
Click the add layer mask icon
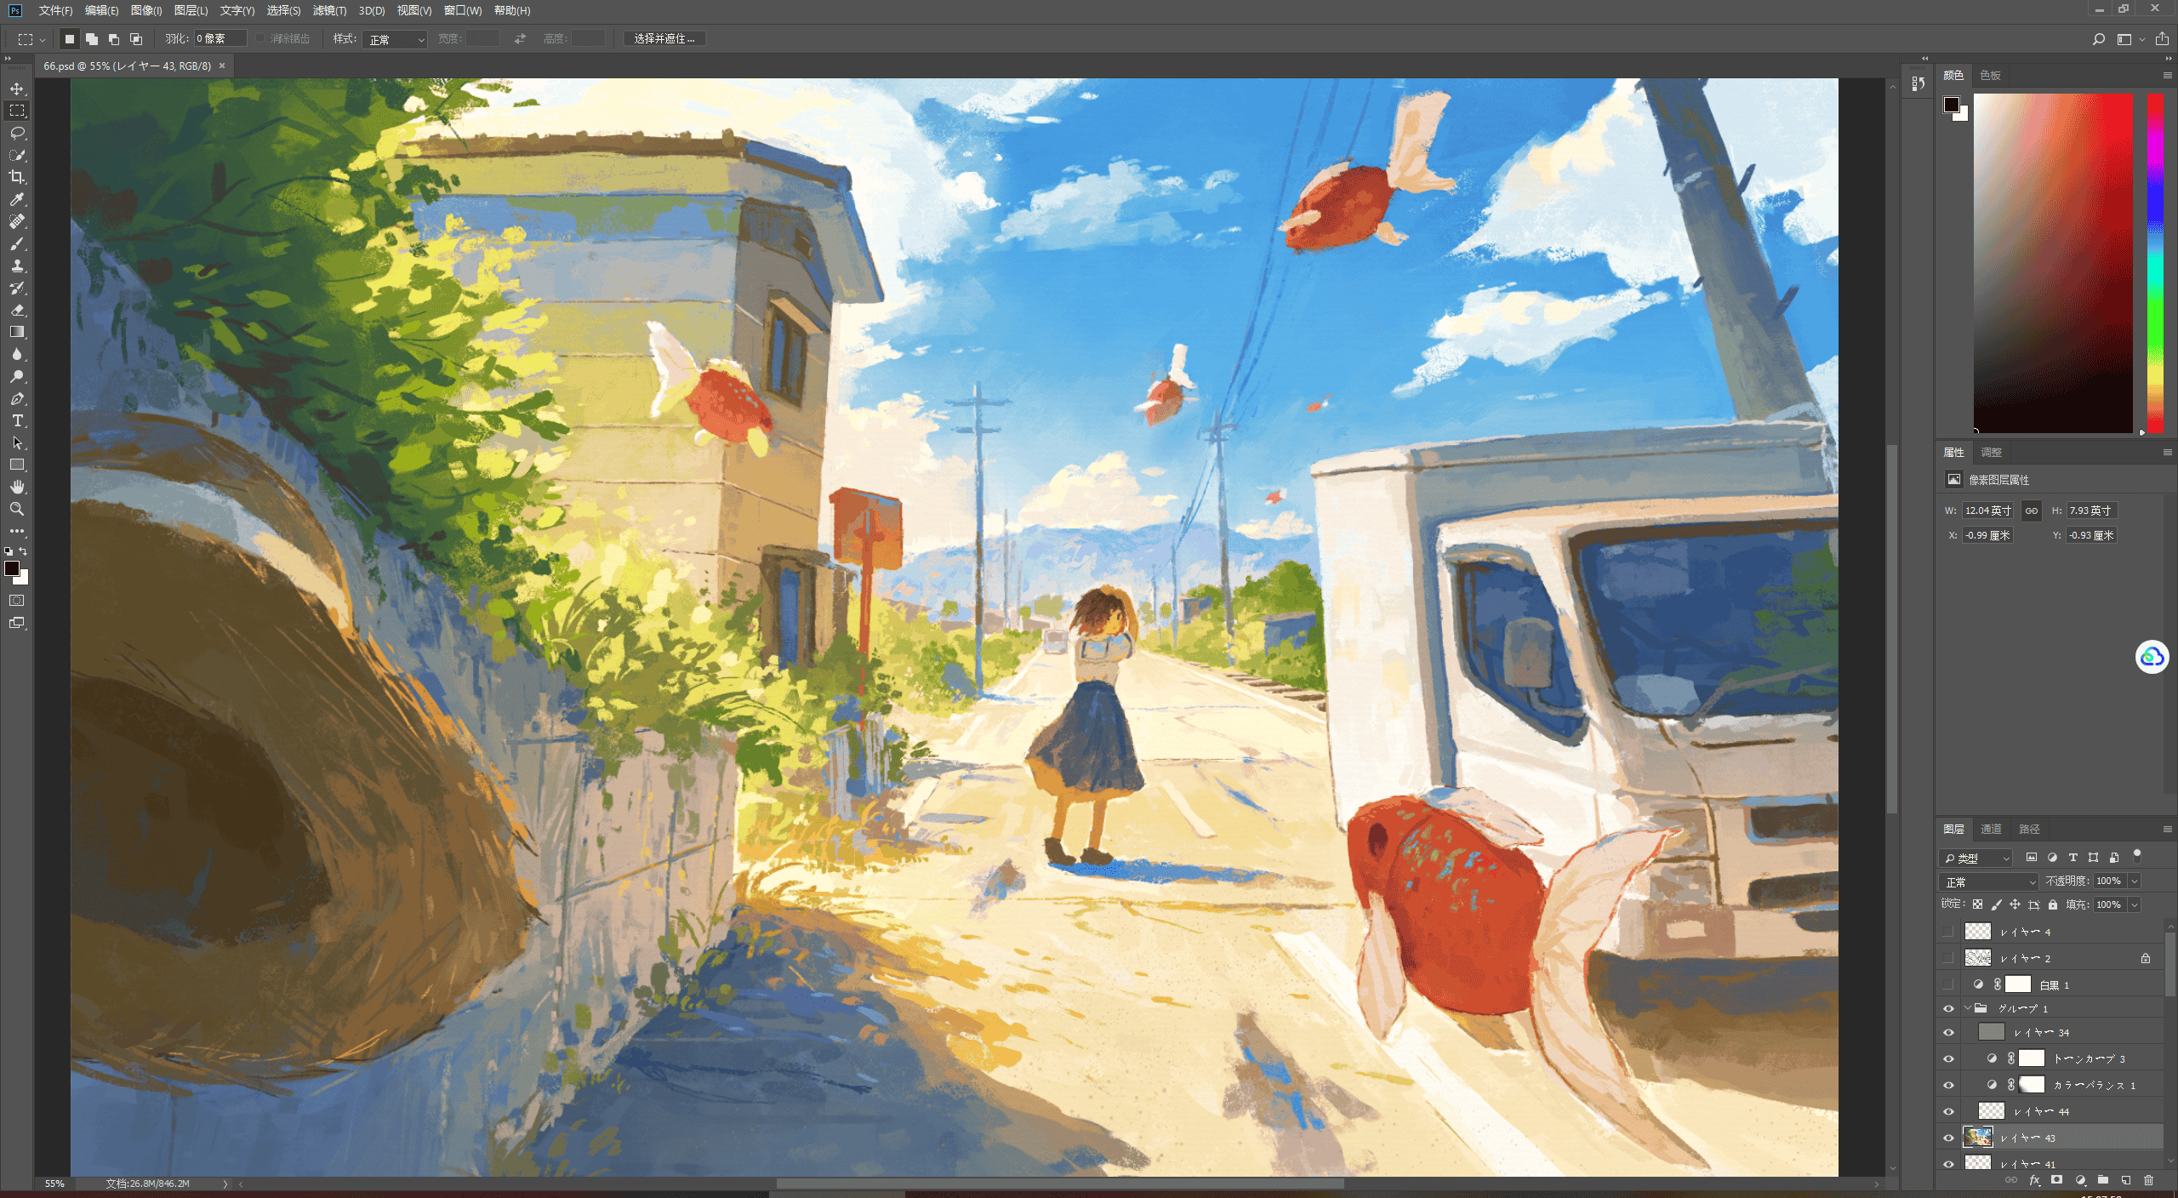[x=2057, y=1180]
